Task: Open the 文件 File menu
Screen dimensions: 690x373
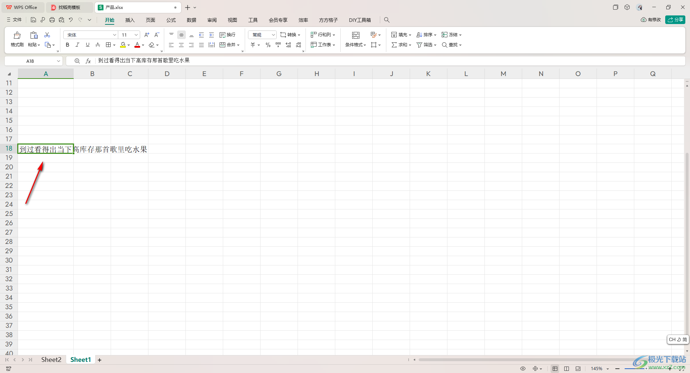Action: pyautogui.click(x=14, y=20)
